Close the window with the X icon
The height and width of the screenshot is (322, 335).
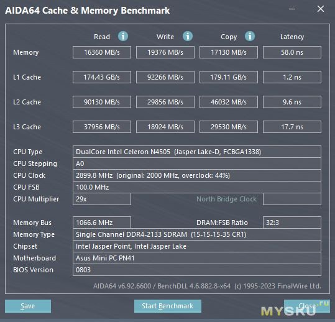pyautogui.click(x=321, y=9)
